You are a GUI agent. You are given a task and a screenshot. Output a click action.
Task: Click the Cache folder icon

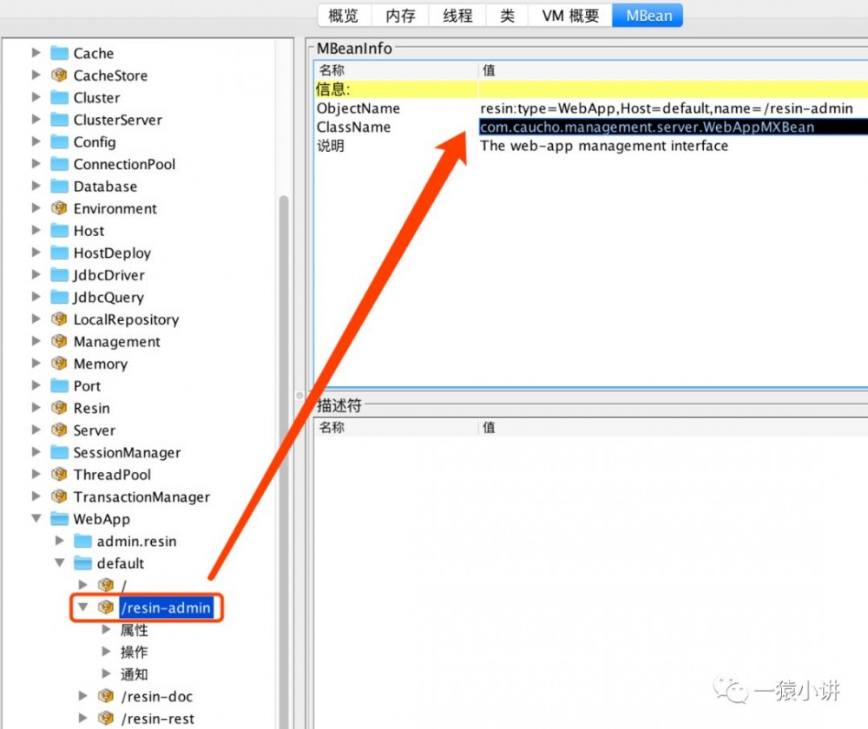[59, 53]
